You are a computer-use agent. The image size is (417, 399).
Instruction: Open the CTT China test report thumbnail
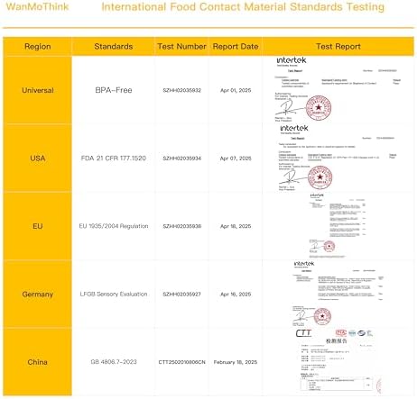338,361
